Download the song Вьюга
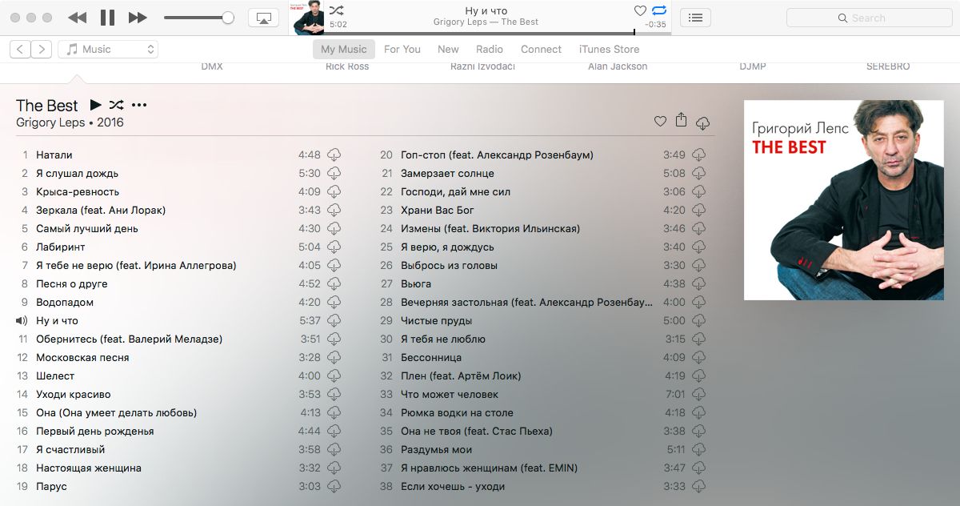The width and height of the screenshot is (960, 506). (x=699, y=284)
